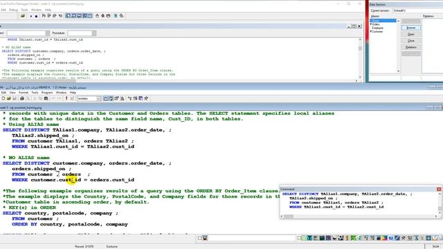This screenshot has height=249, width=443.
Task: Open the View menu in Visual FoxPro
Action: [x=12, y=92]
